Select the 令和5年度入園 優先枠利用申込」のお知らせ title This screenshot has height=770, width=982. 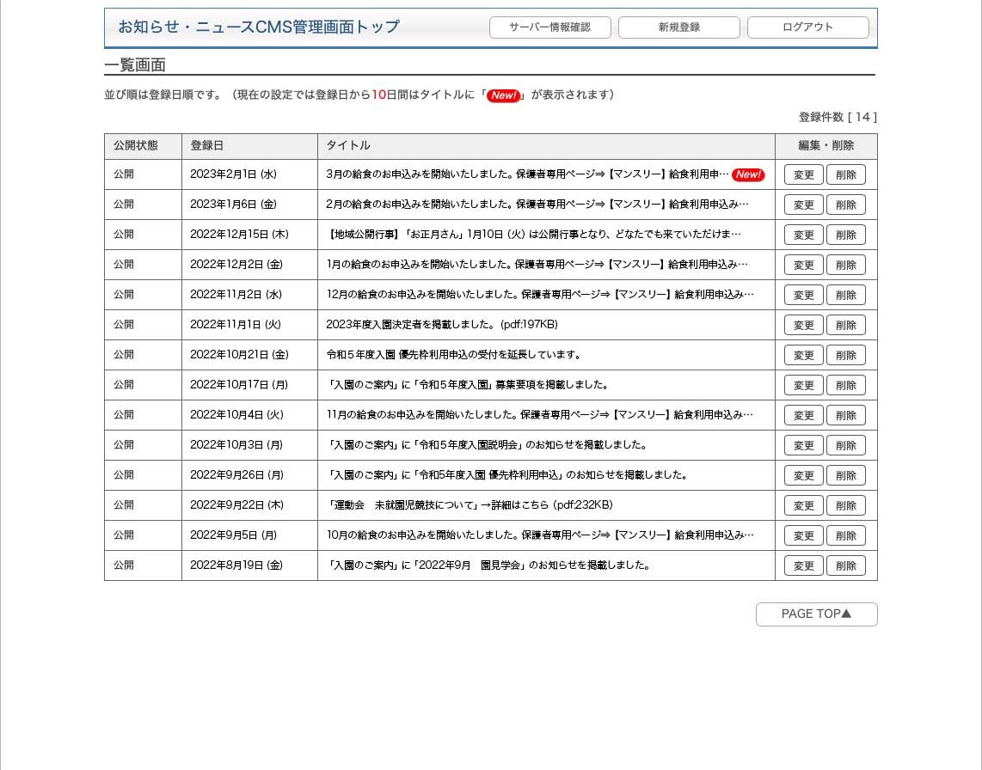click(x=507, y=474)
